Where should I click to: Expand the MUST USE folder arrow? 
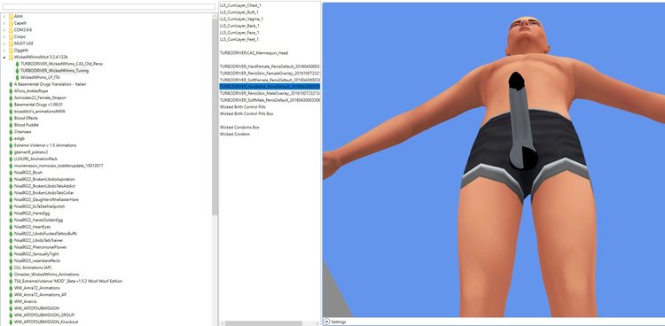coord(4,43)
